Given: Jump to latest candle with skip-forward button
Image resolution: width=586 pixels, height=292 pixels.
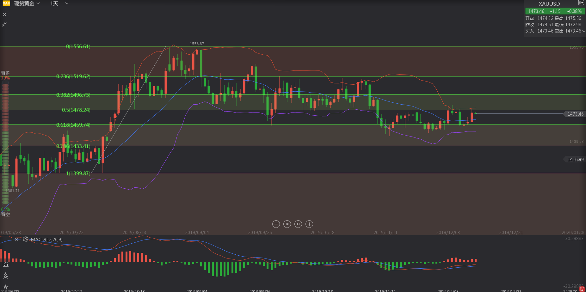Looking at the screenshot, I should (298, 224).
